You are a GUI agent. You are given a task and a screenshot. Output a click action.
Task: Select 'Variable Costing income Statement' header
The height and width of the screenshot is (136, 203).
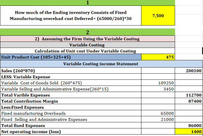pos(101,64)
